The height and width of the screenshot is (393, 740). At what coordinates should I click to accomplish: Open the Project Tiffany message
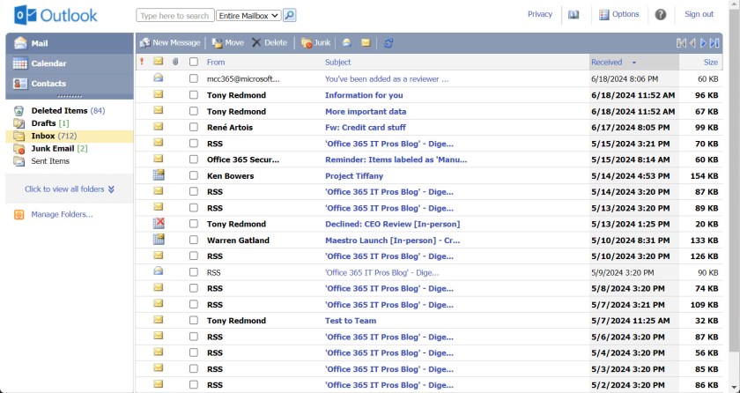pyautogui.click(x=354, y=176)
